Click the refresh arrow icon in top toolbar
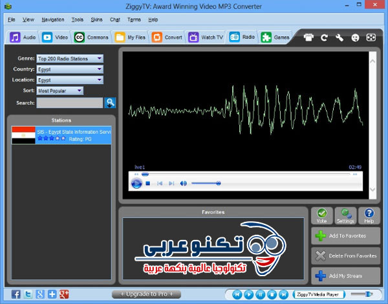This screenshot has height=304, width=388. click(x=325, y=38)
